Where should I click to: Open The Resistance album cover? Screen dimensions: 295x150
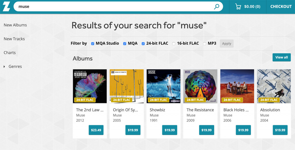(201, 86)
